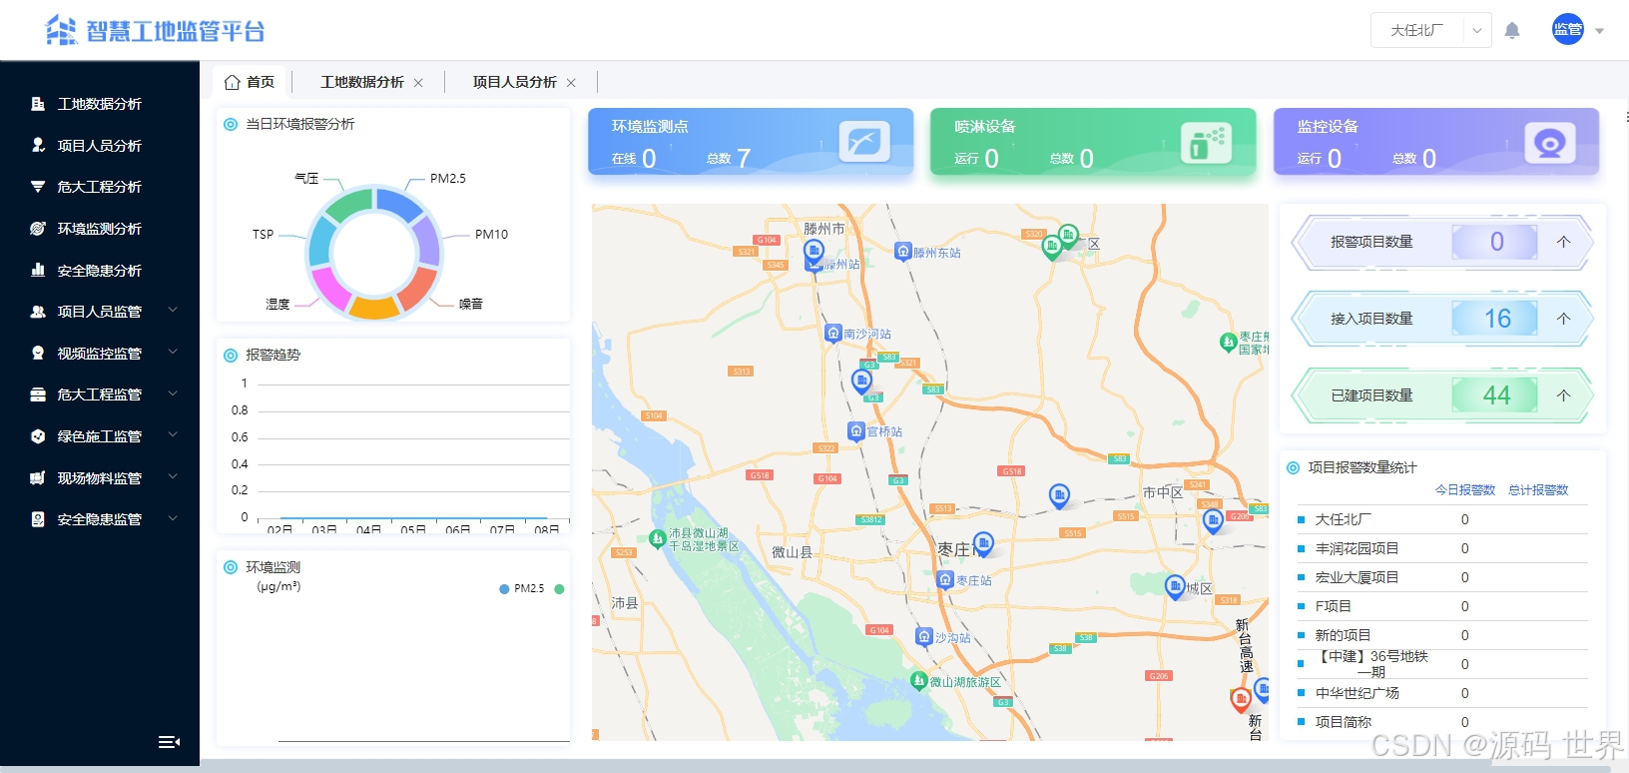Expand the 现场物料监管 submenu chevron

173,477
